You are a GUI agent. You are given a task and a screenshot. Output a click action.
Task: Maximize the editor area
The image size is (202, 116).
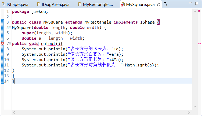pos(197,3)
